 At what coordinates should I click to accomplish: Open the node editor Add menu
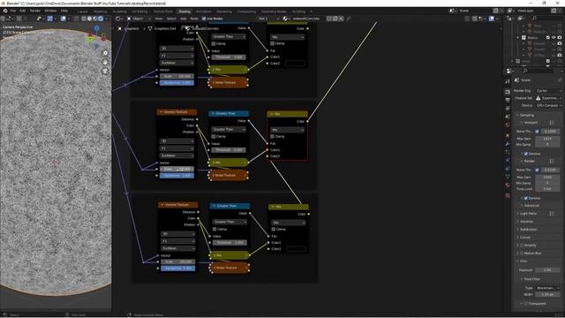tap(183, 19)
